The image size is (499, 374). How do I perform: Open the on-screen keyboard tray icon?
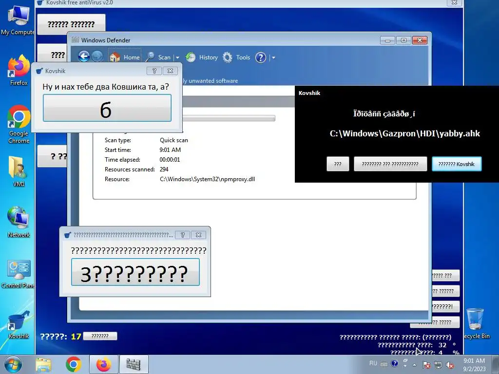[384, 364]
